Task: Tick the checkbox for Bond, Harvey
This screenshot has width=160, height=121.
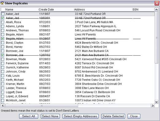Action: [3, 47]
